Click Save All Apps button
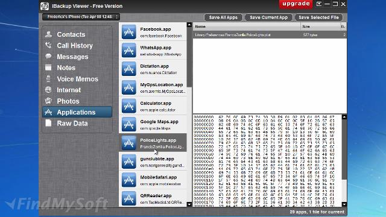Image resolution: width=386 pixels, height=217 pixels. click(223, 17)
